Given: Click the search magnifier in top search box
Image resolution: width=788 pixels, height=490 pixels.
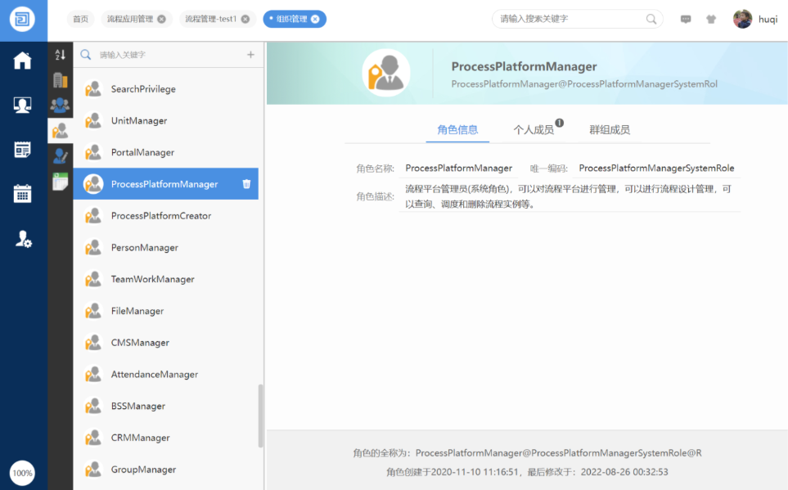Looking at the screenshot, I should 651,19.
